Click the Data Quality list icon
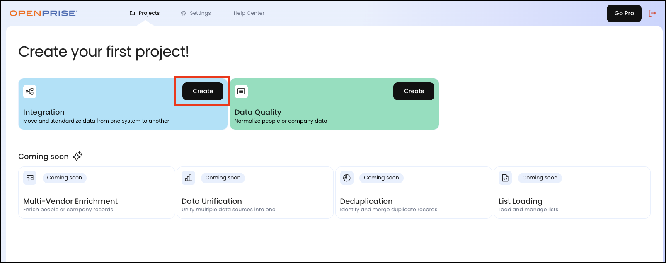Viewport: 666px width, 263px height. [x=241, y=92]
